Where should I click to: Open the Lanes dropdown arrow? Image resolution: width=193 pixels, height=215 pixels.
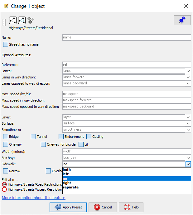(x=188, y=71)
